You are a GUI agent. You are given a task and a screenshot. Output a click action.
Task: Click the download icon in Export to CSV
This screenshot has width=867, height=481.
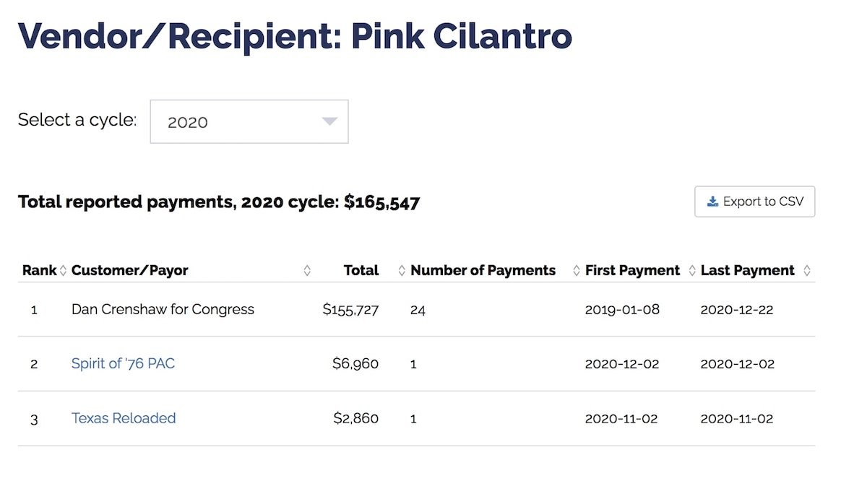pyautogui.click(x=712, y=201)
